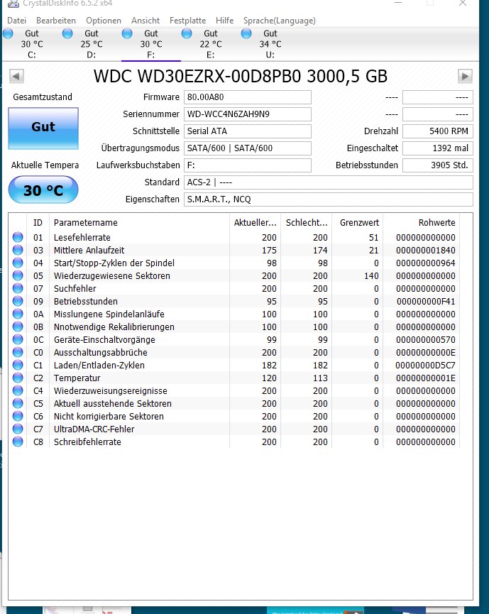Image resolution: width=489 pixels, height=614 pixels.
Task: Select the Schreibfehlerrate parameter name
Action: click(x=87, y=442)
